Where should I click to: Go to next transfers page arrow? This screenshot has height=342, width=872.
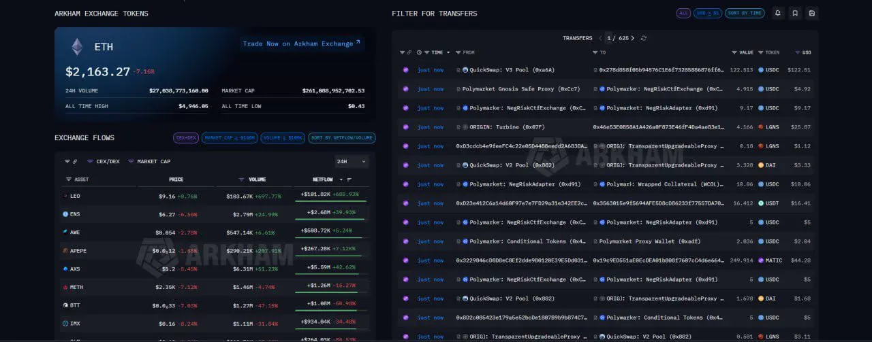pyautogui.click(x=633, y=38)
